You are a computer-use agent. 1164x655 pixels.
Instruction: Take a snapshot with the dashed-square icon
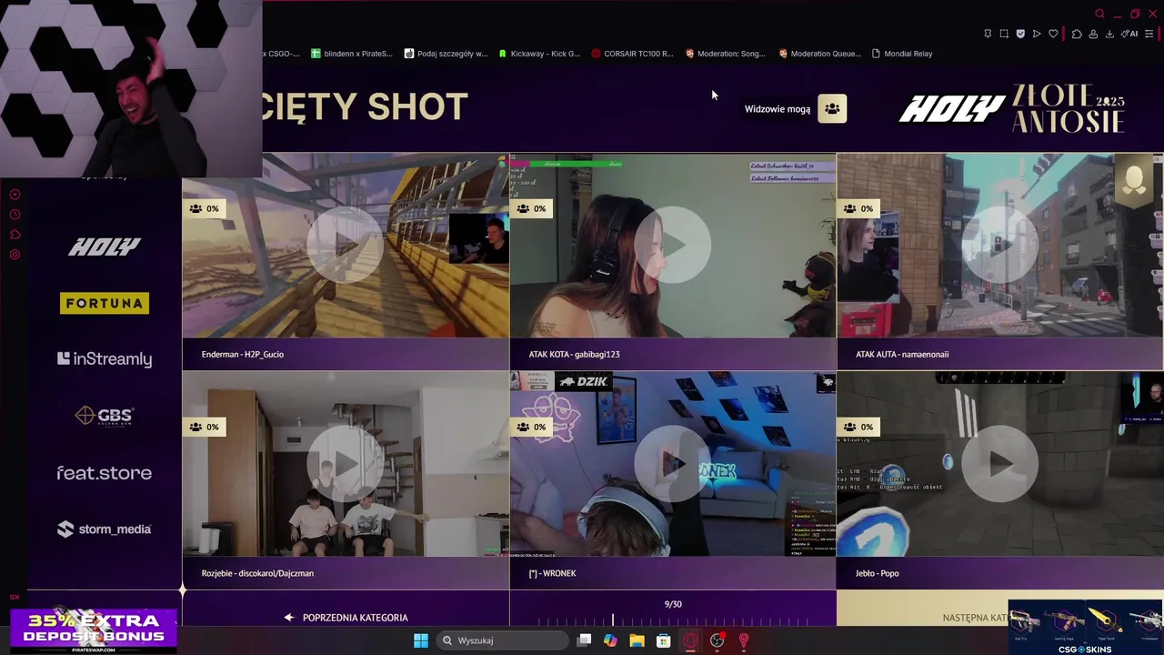pos(1004,34)
